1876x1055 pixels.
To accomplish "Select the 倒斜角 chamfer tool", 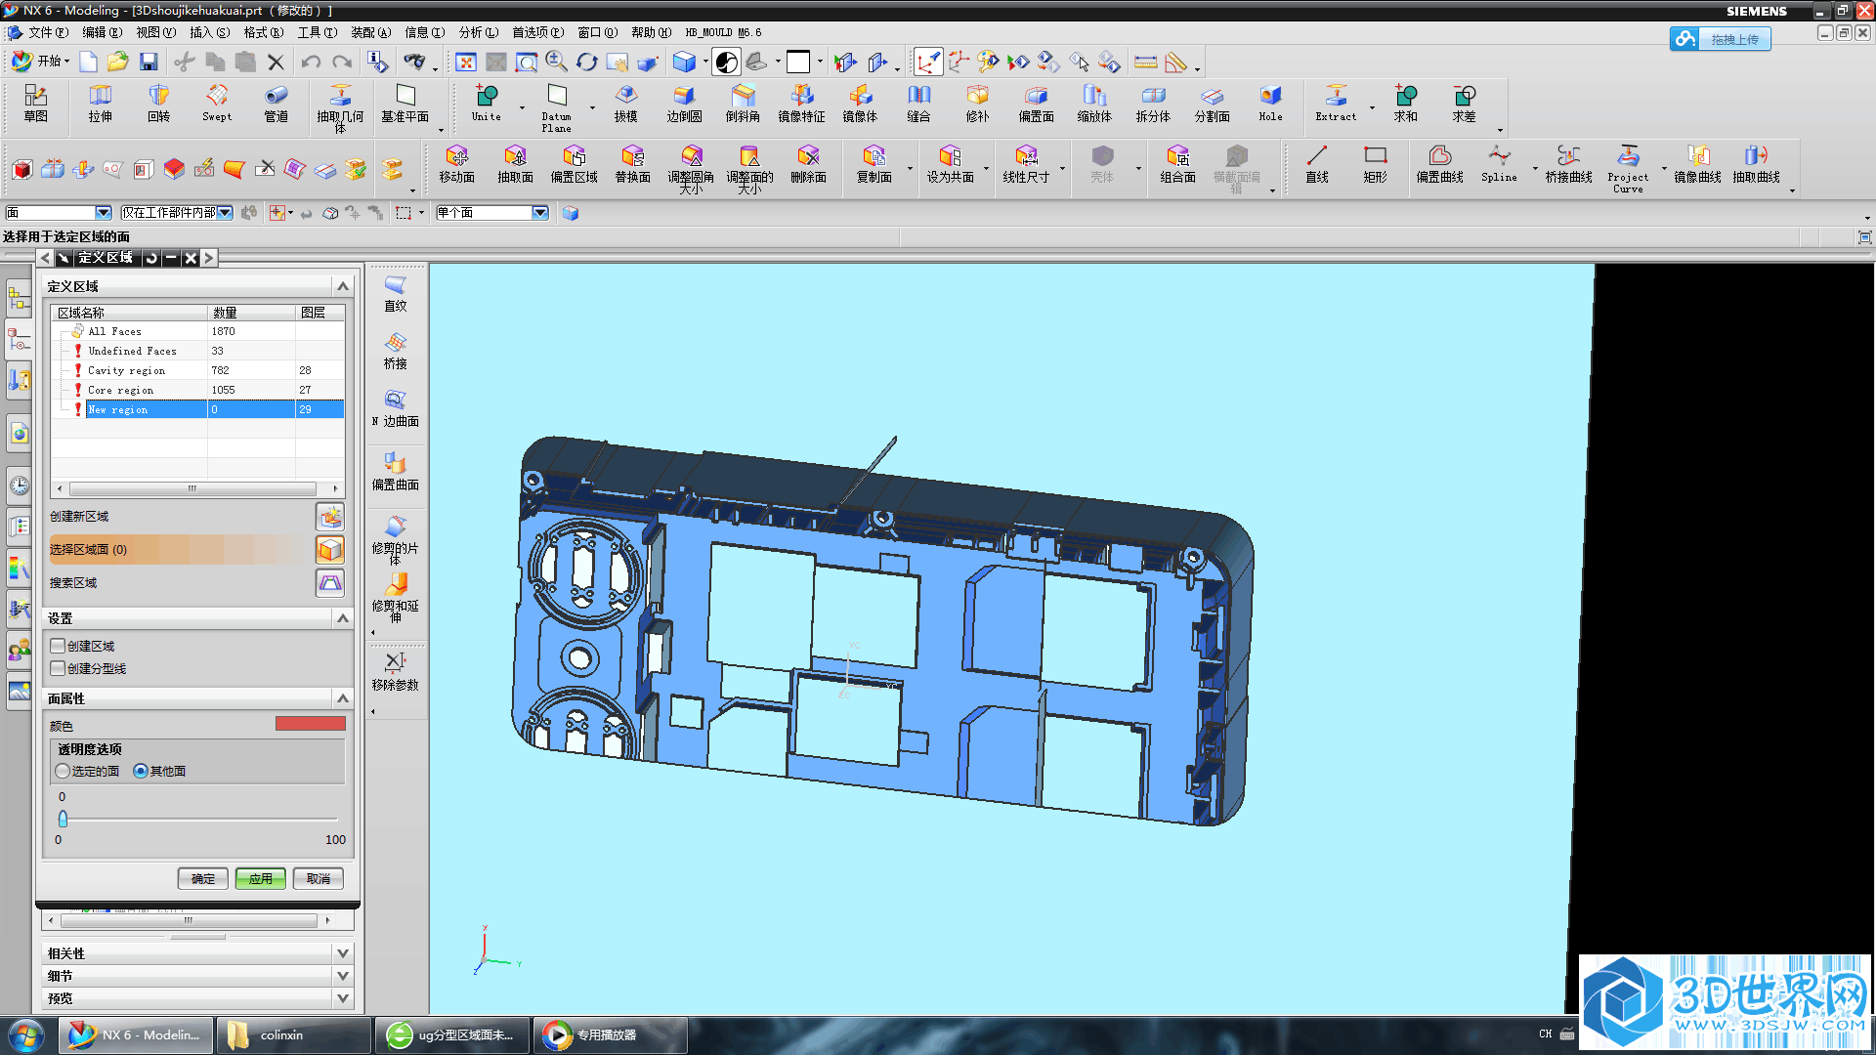I will [x=743, y=103].
